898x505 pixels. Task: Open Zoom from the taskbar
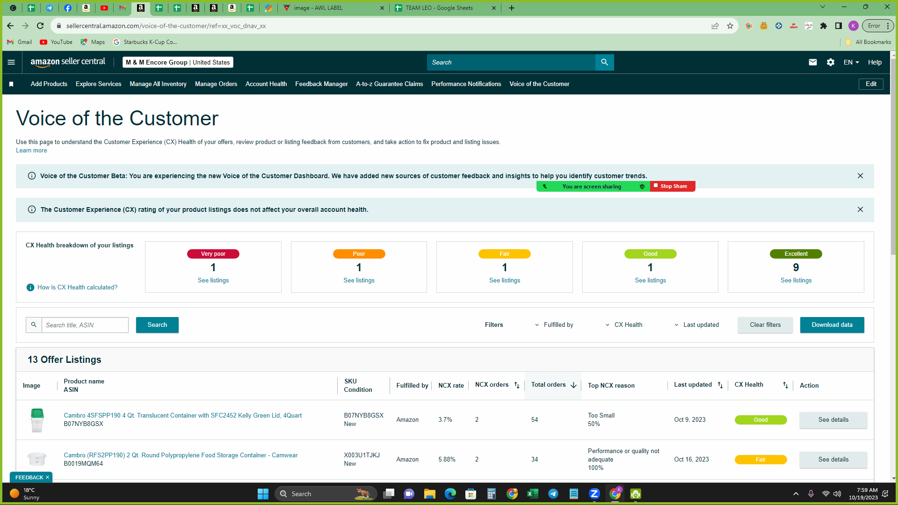click(594, 494)
